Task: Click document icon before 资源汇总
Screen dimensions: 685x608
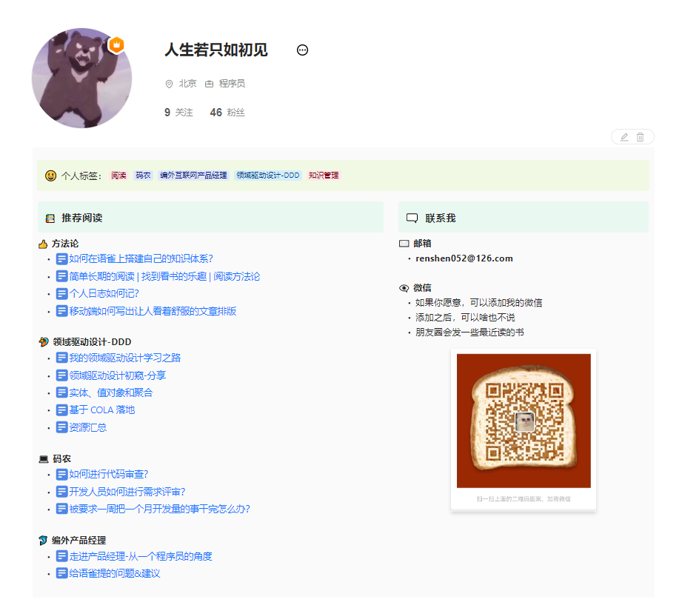Action: [61, 427]
